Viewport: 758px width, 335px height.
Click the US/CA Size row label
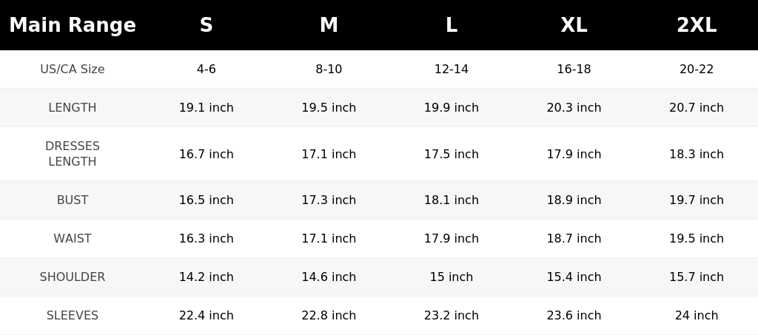pyautogui.click(x=73, y=69)
